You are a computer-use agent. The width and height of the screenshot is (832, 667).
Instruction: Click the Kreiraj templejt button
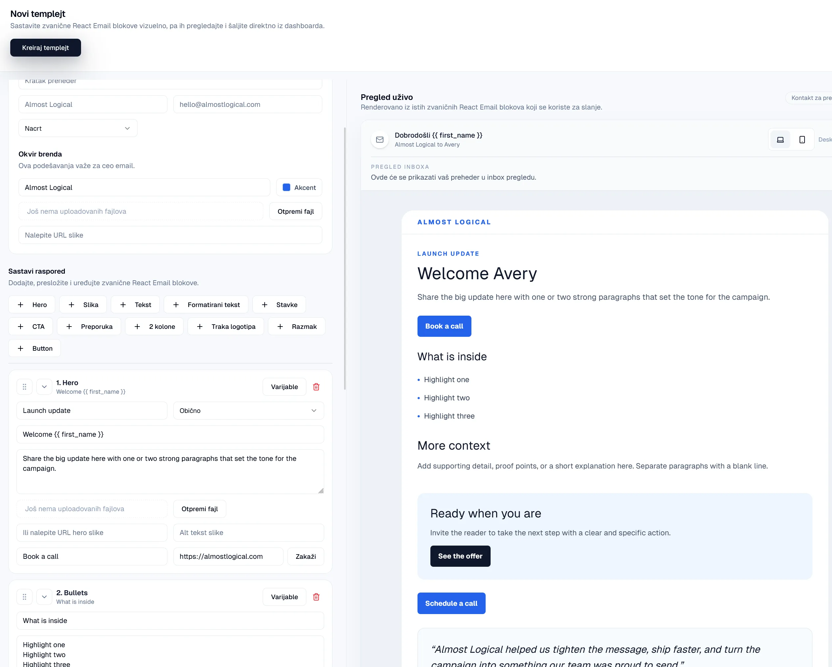(46, 48)
